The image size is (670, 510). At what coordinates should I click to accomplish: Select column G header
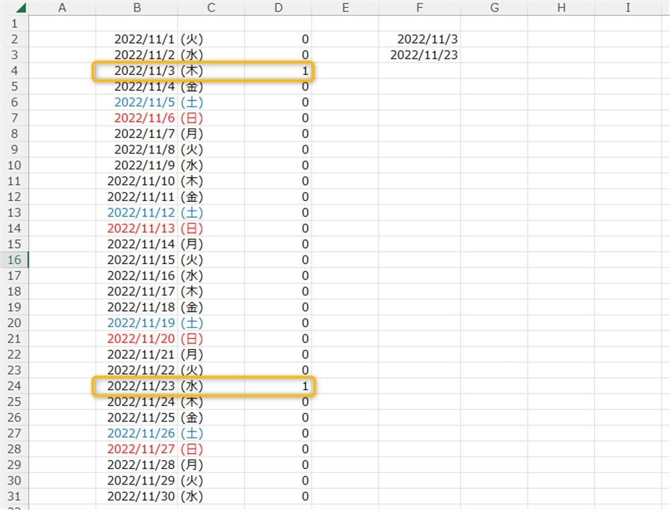(x=494, y=7)
